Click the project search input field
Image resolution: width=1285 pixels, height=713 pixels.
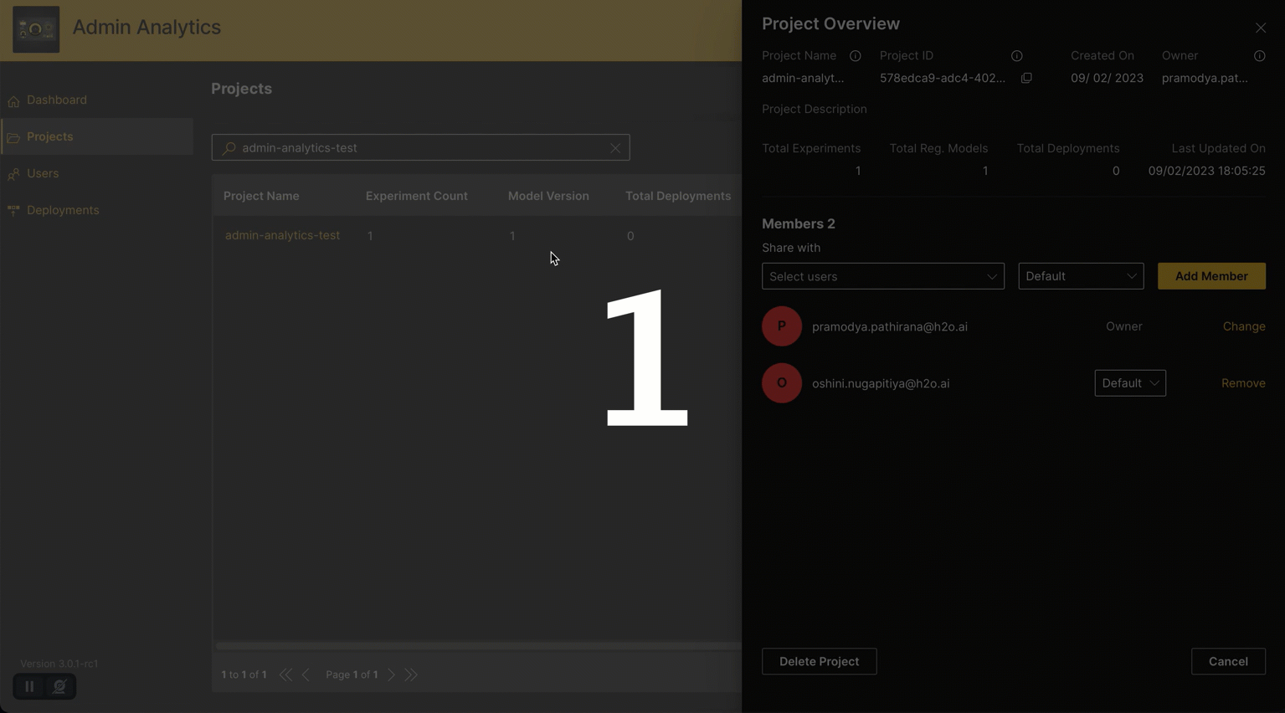point(419,148)
